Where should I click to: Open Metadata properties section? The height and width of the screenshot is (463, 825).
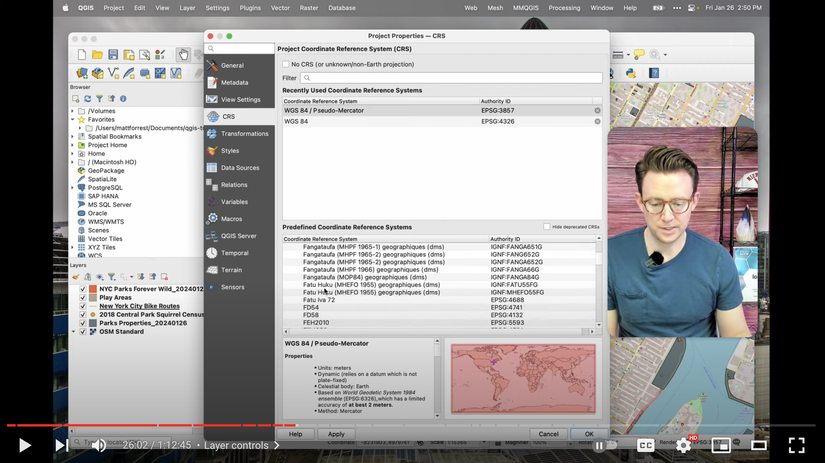tap(239, 82)
